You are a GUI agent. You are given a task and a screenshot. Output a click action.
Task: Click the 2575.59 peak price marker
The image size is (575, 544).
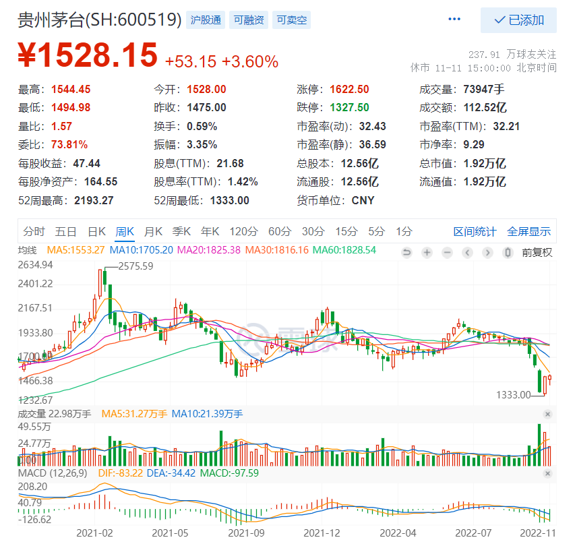[x=135, y=266]
